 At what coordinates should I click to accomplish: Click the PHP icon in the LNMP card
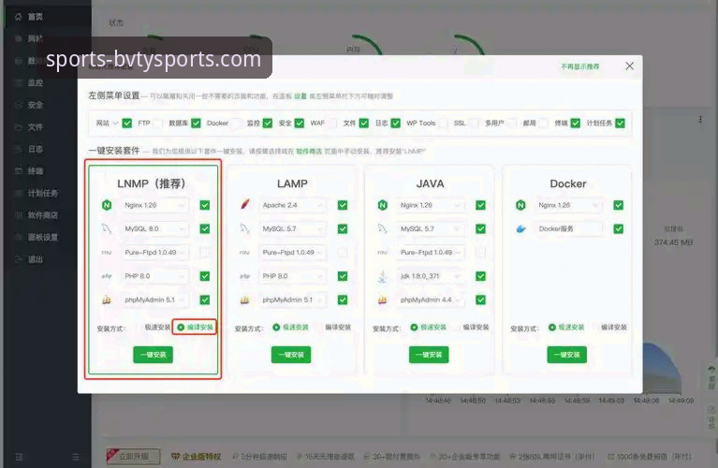coord(107,276)
